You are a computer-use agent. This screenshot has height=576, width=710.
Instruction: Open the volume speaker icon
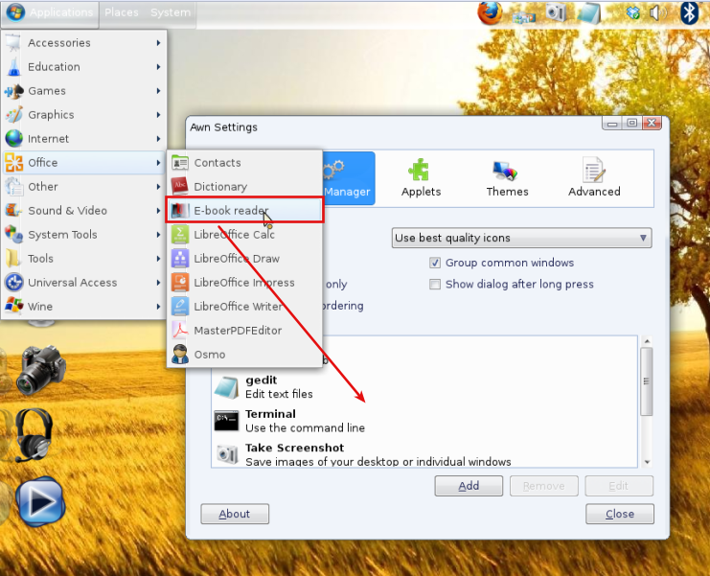point(658,13)
